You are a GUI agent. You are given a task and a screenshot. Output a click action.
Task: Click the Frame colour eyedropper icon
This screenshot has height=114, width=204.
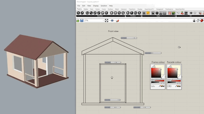(160, 86)
